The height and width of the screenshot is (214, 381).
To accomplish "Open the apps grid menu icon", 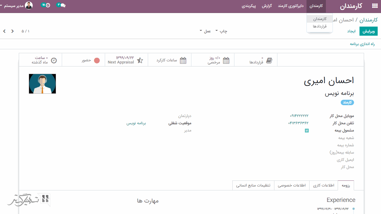I will point(374,6).
